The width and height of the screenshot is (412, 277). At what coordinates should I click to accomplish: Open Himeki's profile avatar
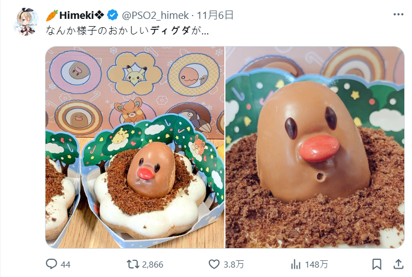pyautogui.click(x=26, y=22)
